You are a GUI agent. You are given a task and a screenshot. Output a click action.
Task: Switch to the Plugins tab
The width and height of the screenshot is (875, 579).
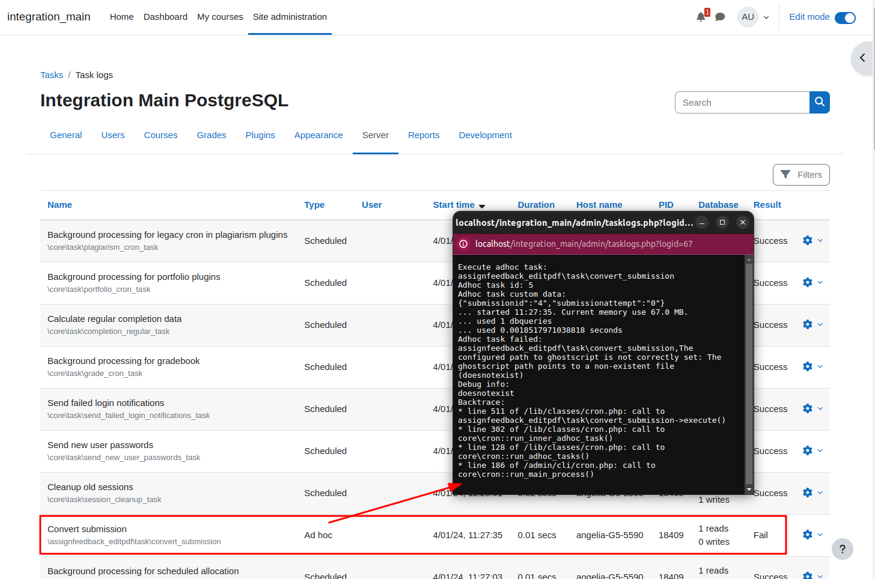[x=260, y=135]
